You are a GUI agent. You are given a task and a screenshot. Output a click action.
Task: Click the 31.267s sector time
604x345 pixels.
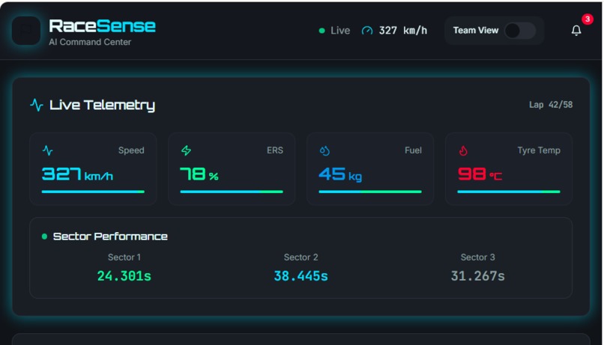(477, 275)
